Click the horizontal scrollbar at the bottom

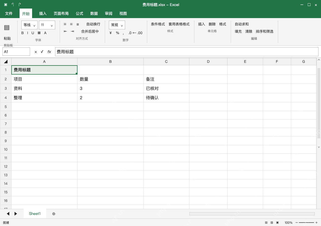coord(252,214)
